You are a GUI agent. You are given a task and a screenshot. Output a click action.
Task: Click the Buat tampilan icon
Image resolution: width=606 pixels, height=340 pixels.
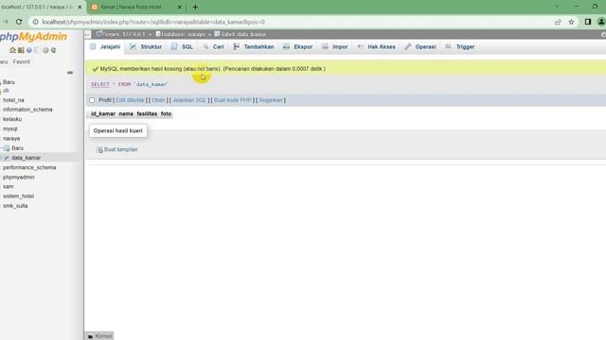[x=99, y=149]
